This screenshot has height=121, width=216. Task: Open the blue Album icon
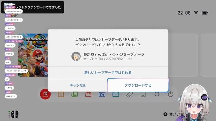(102, 94)
